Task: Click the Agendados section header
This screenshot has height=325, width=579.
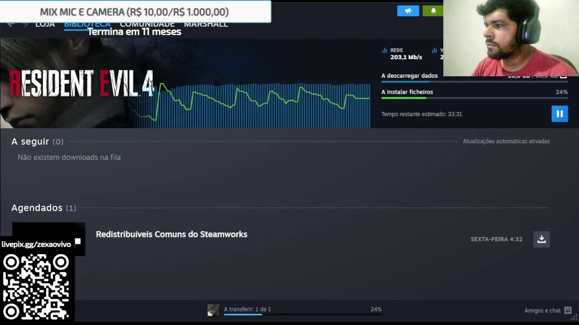Action: 43,208
